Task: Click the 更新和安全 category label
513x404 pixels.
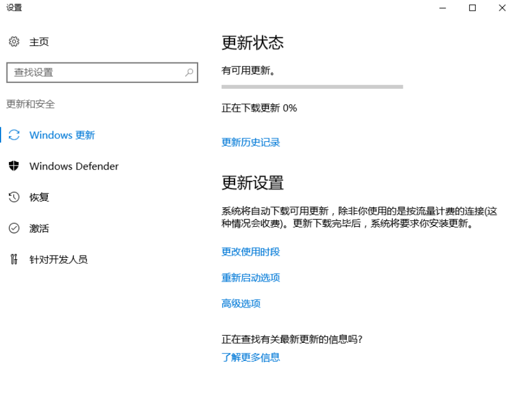Action: 31,104
